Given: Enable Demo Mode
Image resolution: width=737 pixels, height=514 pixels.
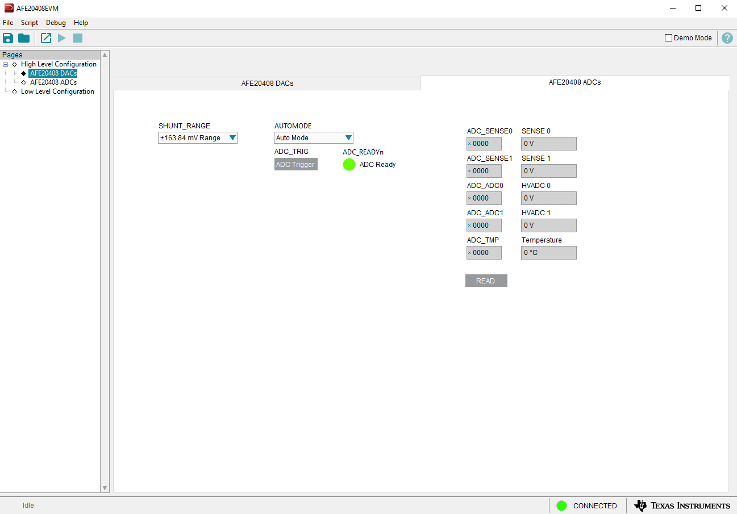Looking at the screenshot, I should pos(668,37).
